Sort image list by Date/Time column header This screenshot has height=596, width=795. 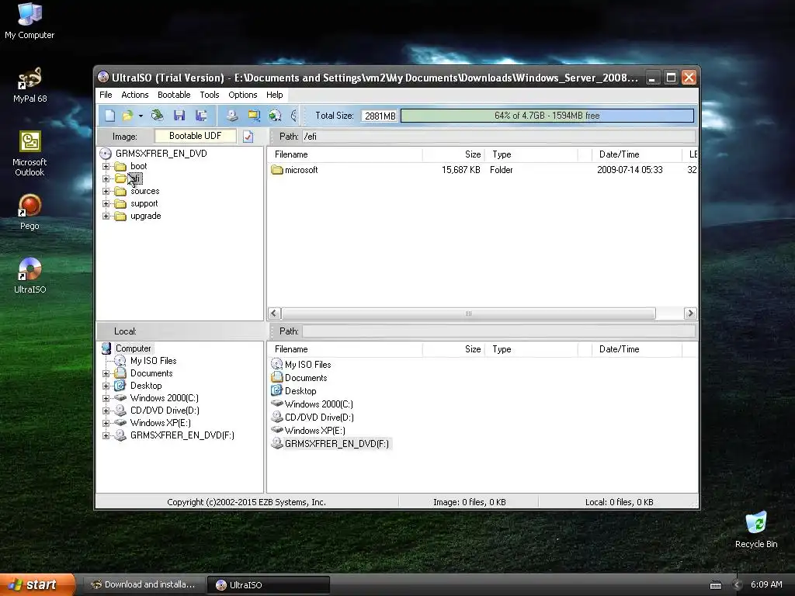pyautogui.click(x=637, y=154)
